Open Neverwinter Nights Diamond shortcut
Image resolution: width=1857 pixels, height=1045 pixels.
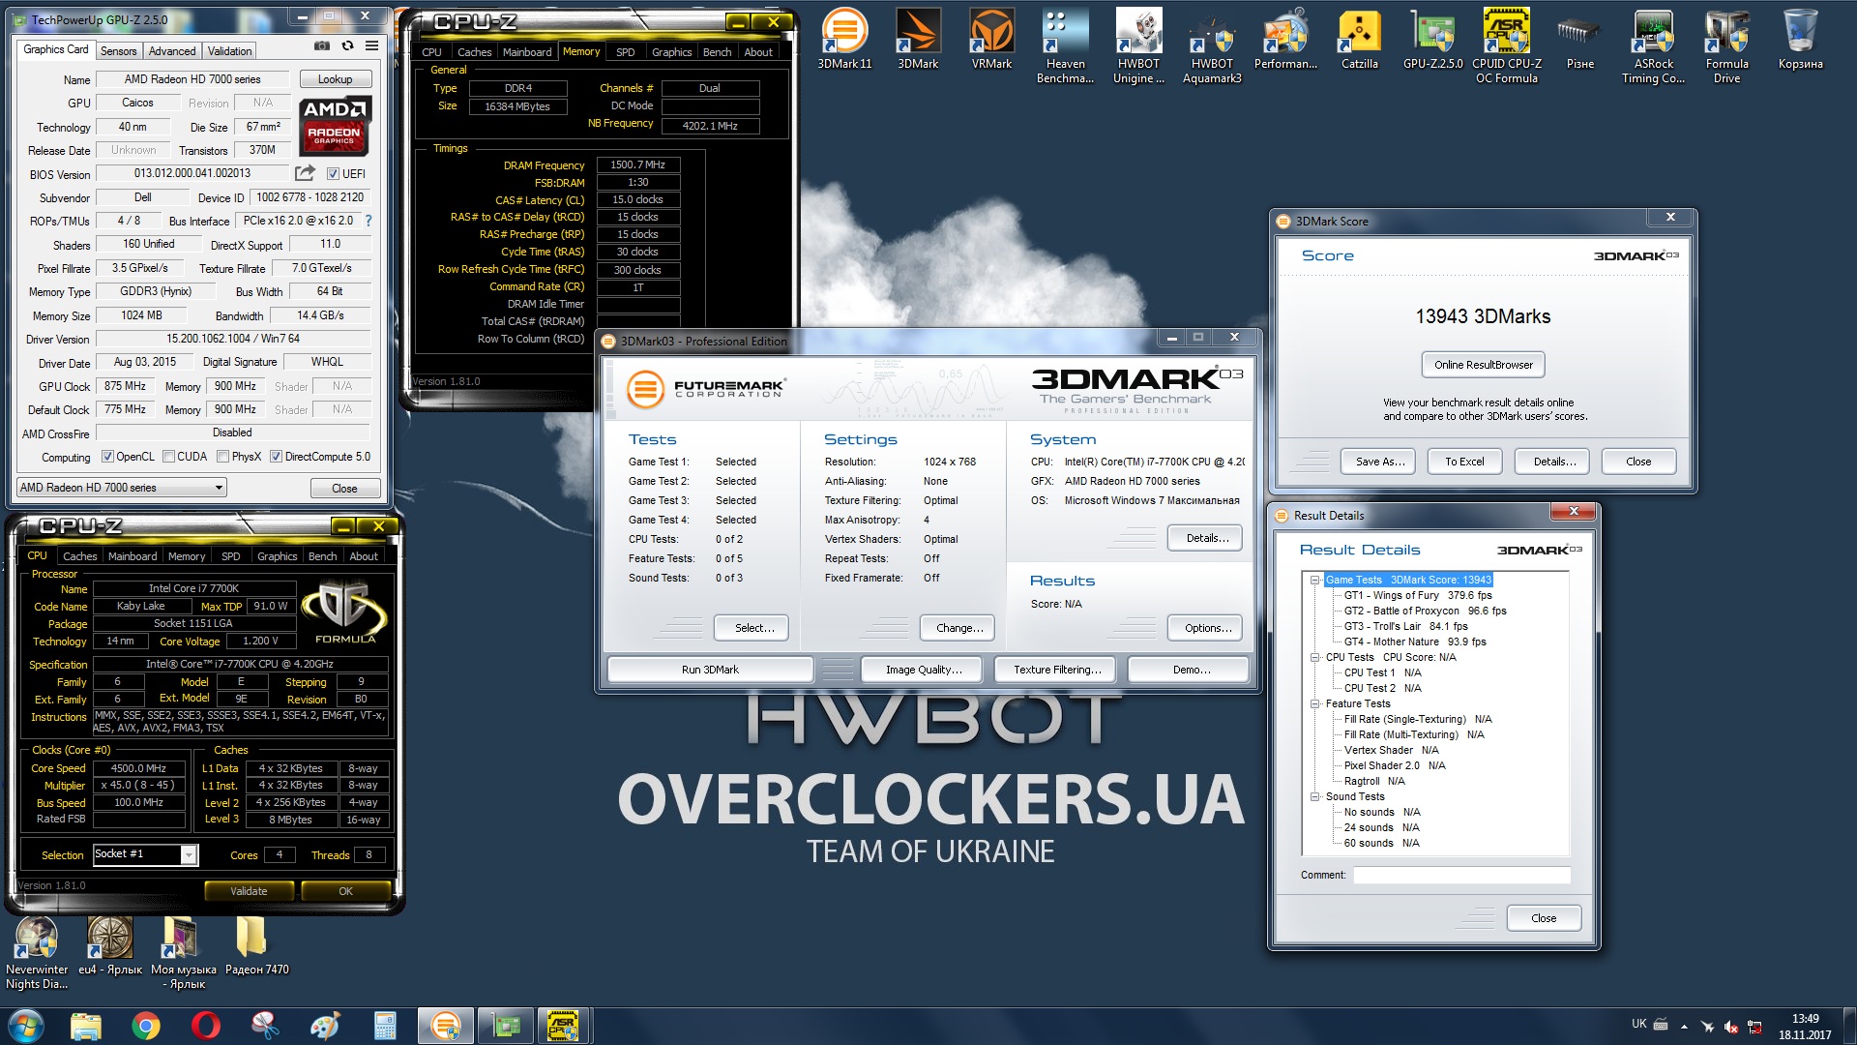(x=37, y=953)
